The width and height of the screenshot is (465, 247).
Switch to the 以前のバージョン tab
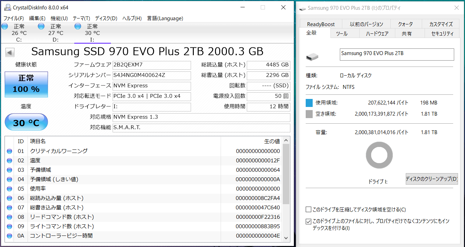click(x=366, y=24)
